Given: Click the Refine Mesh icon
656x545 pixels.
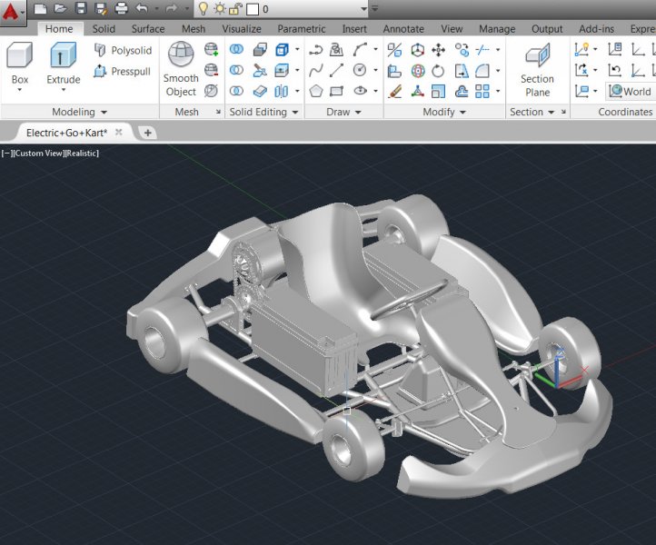Looking at the screenshot, I should coord(212,91).
